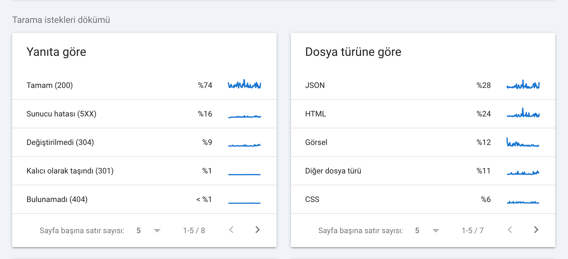Open the HTML file type row
Viewport: 568px width, 259px height.
pos(423,114)
